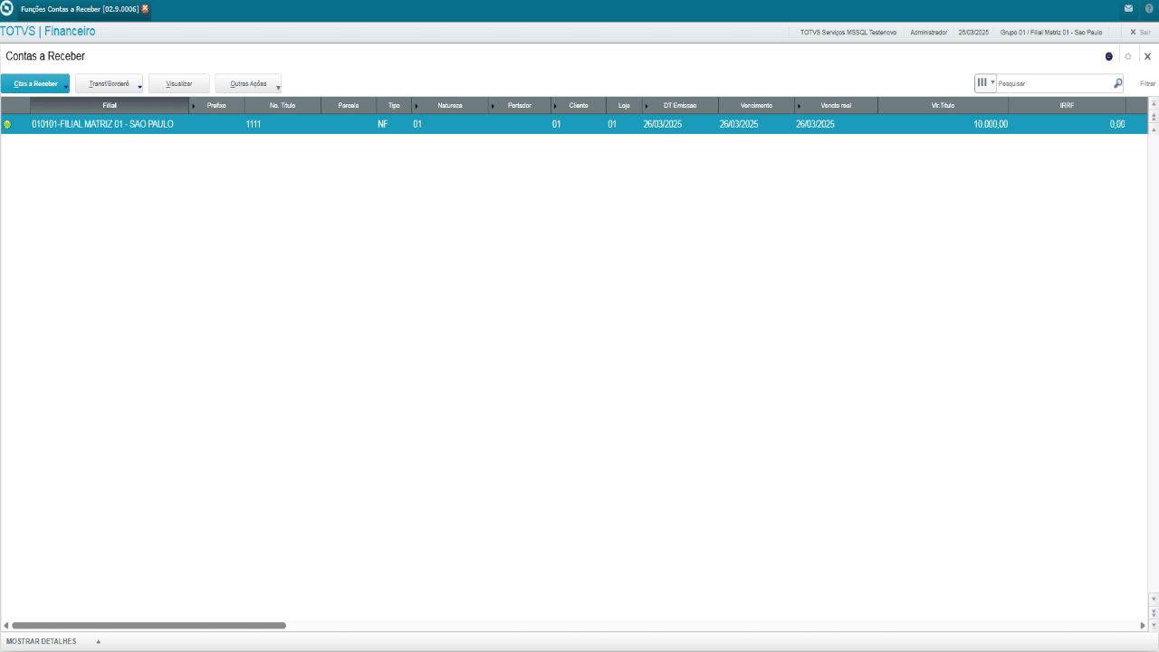Sort by the Natureza column header
This screenshot has height=652, width=1159.
tap(450, 105)
